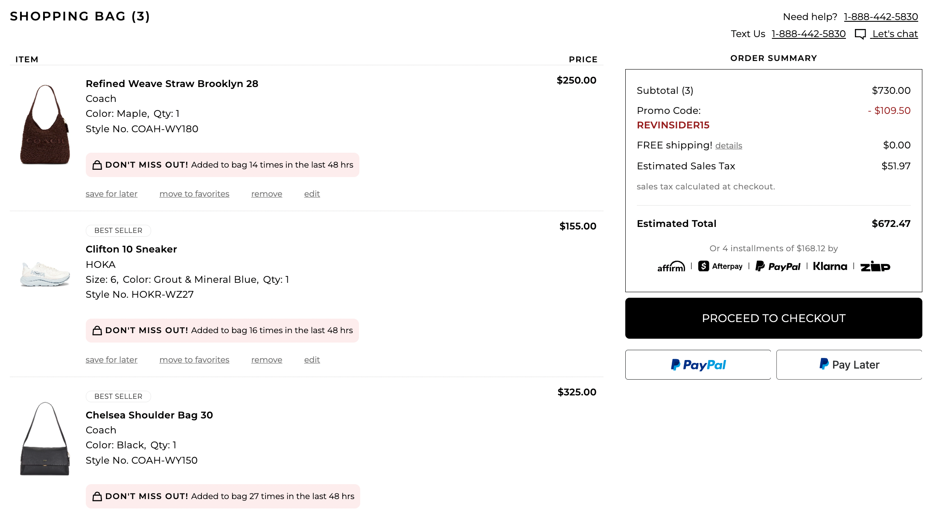Remove the Refined Weave Straw Brooklyn 28

[x=267, y=194]
